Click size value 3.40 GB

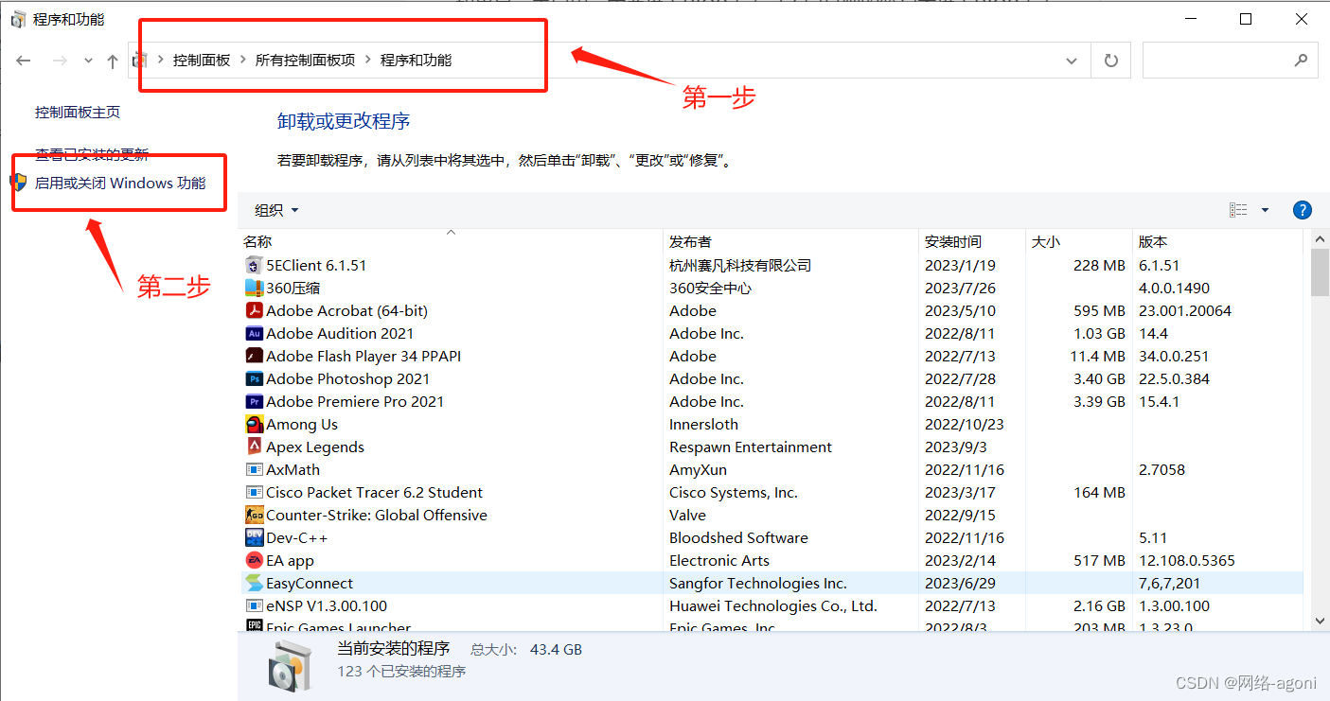tap(1098, 378)
